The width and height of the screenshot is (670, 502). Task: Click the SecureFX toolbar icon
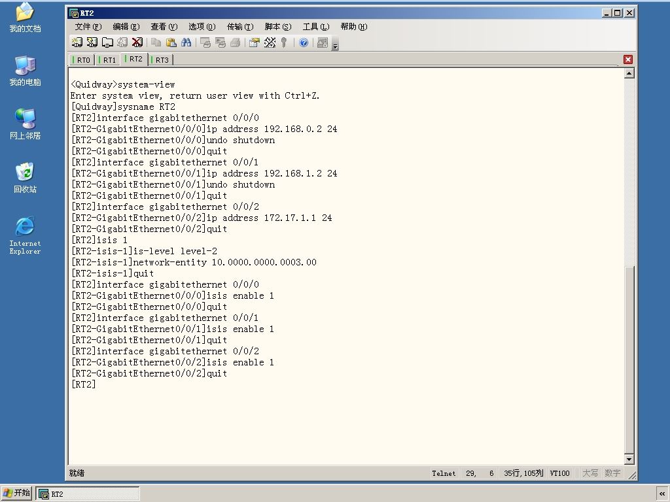pyautogui.click(x=323, y=42)
